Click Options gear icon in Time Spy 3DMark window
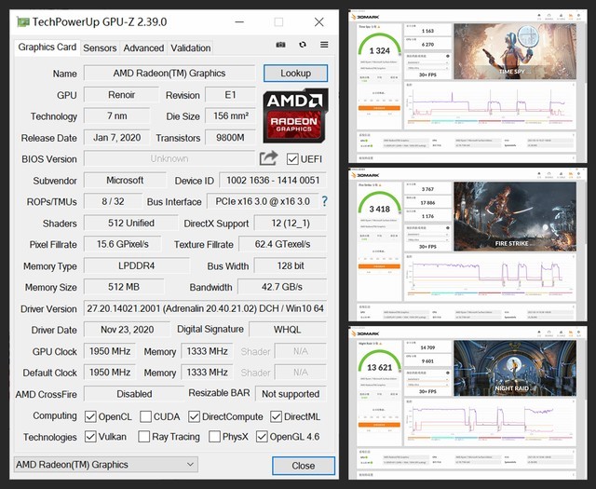The width and height of the screenshot is (596, 489). 579,17
